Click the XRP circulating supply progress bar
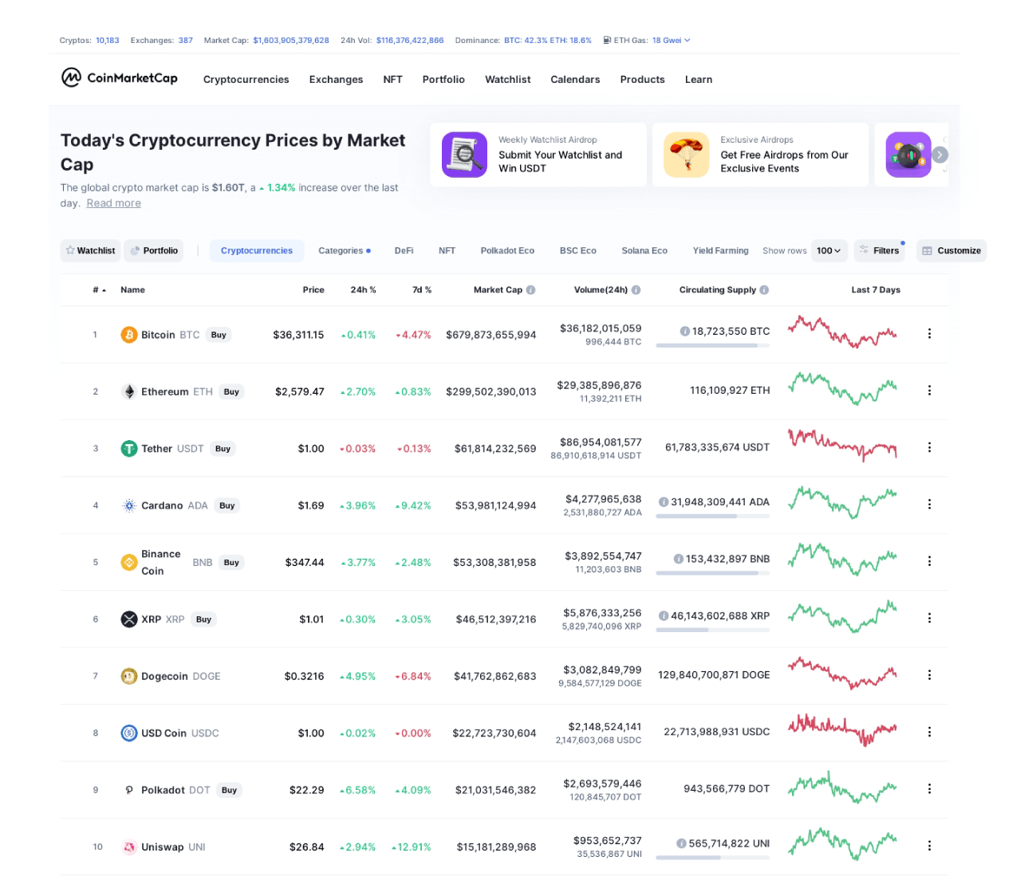The image size is (1032, 896). click(x=713, y=630)
